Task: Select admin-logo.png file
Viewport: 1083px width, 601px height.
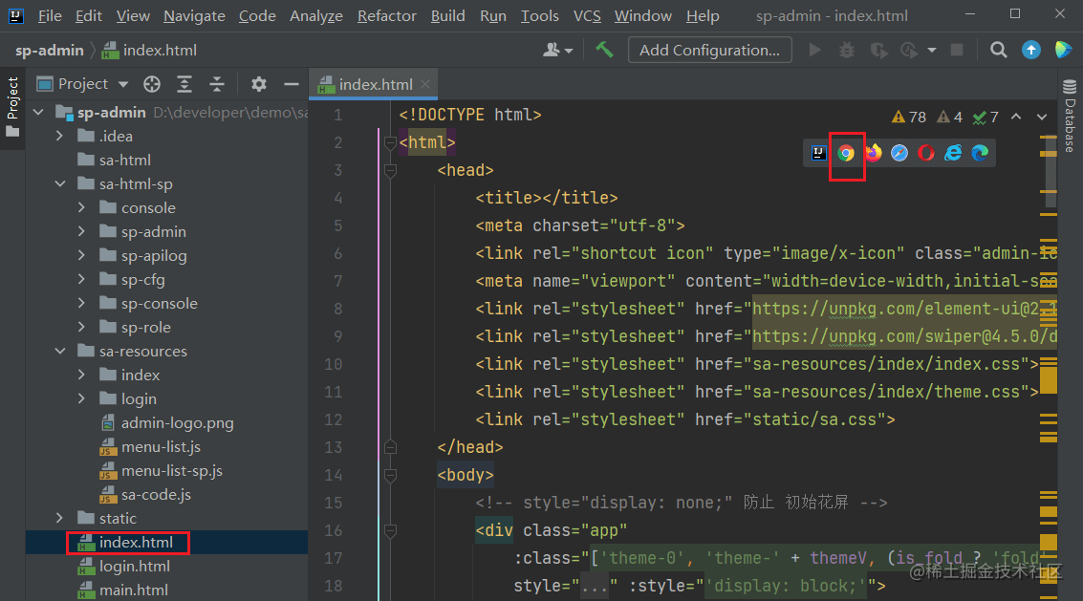Action: point(178,422)
